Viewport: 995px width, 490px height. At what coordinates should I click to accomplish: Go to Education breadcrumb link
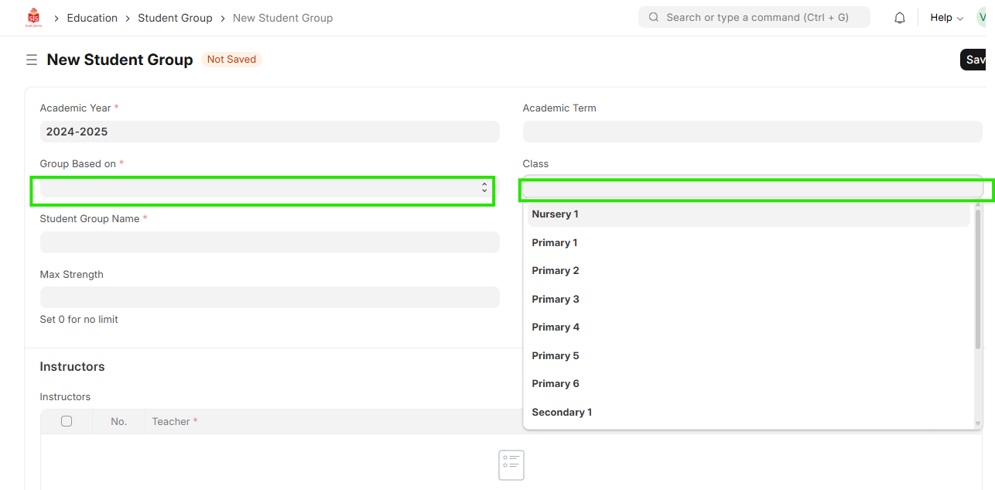coord(92,18)
